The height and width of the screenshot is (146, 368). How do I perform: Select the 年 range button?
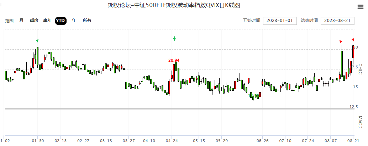74,21
